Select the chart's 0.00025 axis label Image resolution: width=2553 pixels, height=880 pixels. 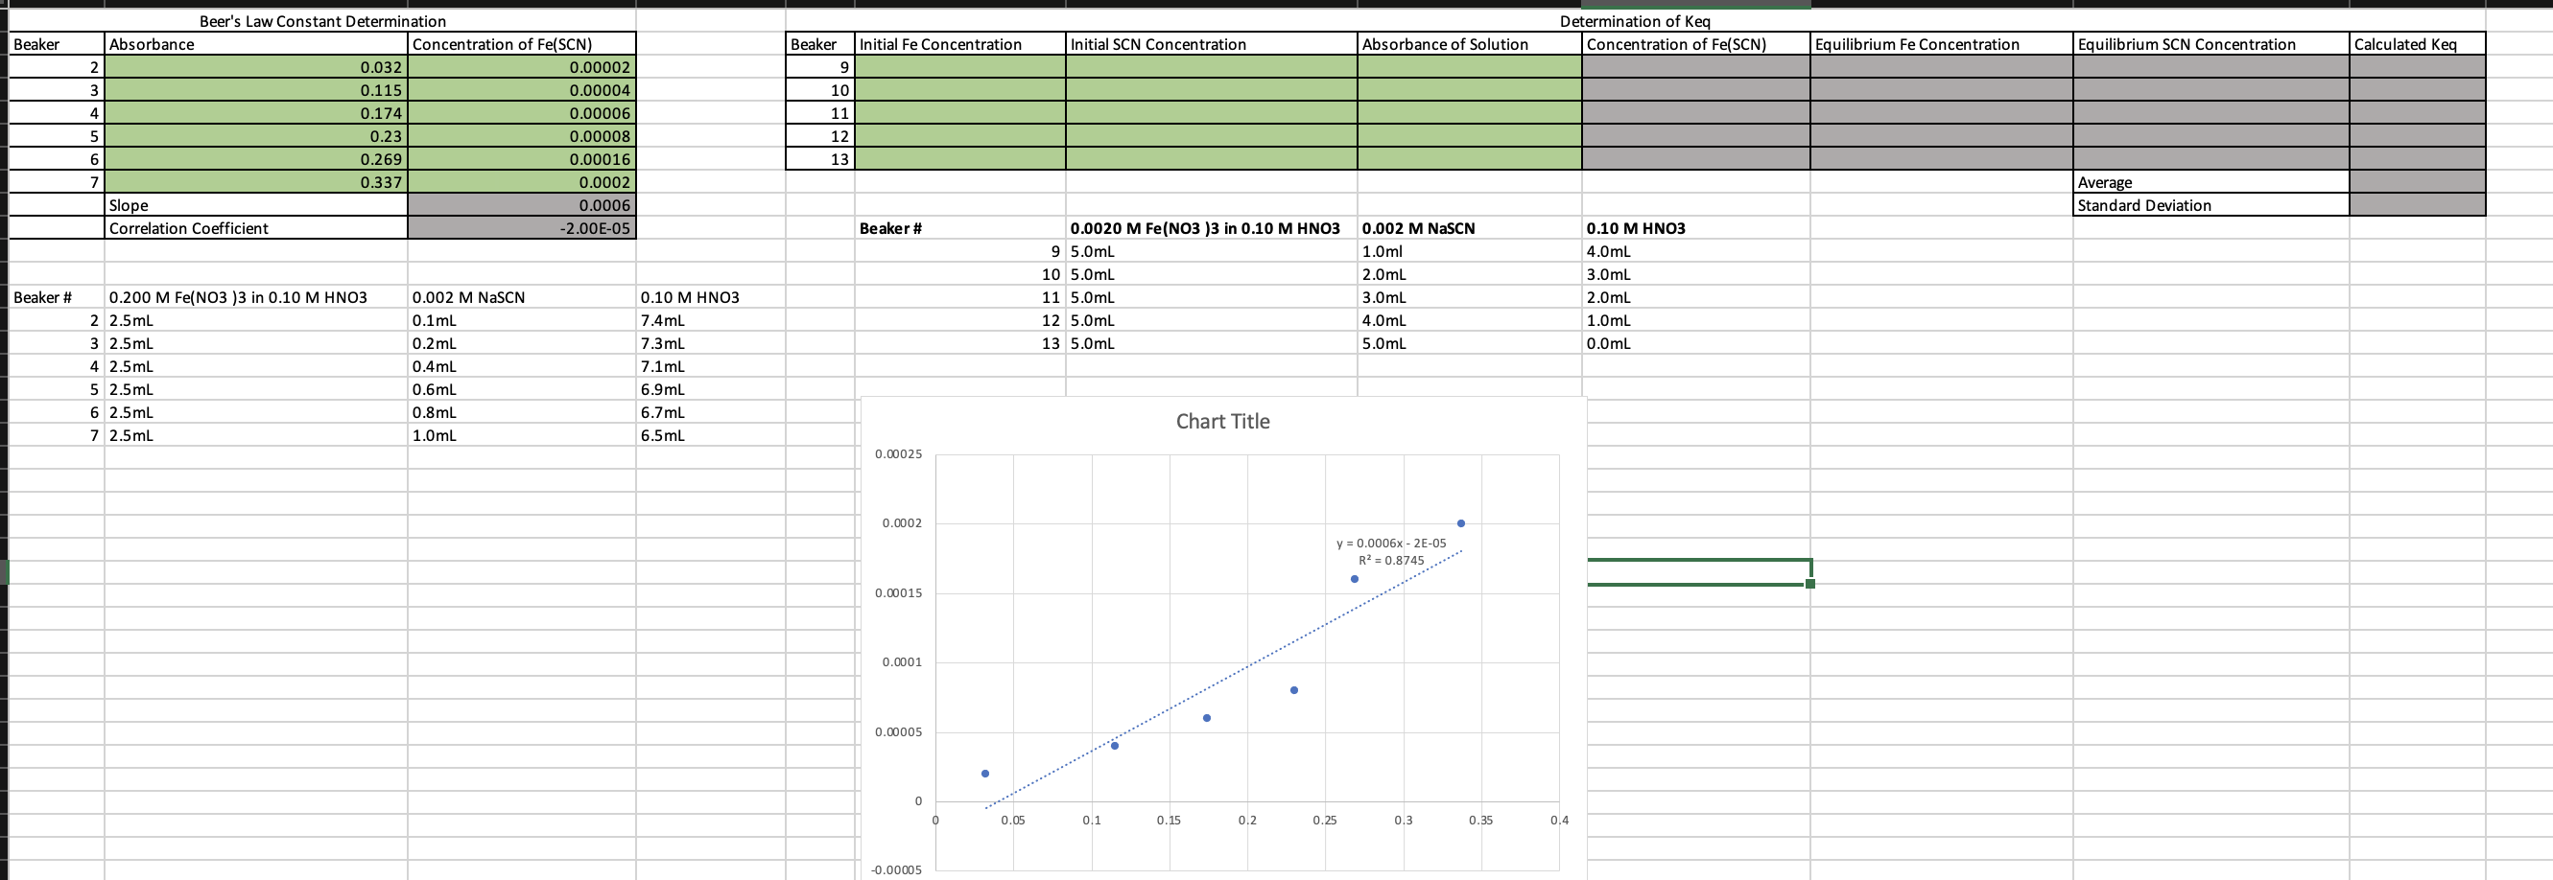coord(898,454)
